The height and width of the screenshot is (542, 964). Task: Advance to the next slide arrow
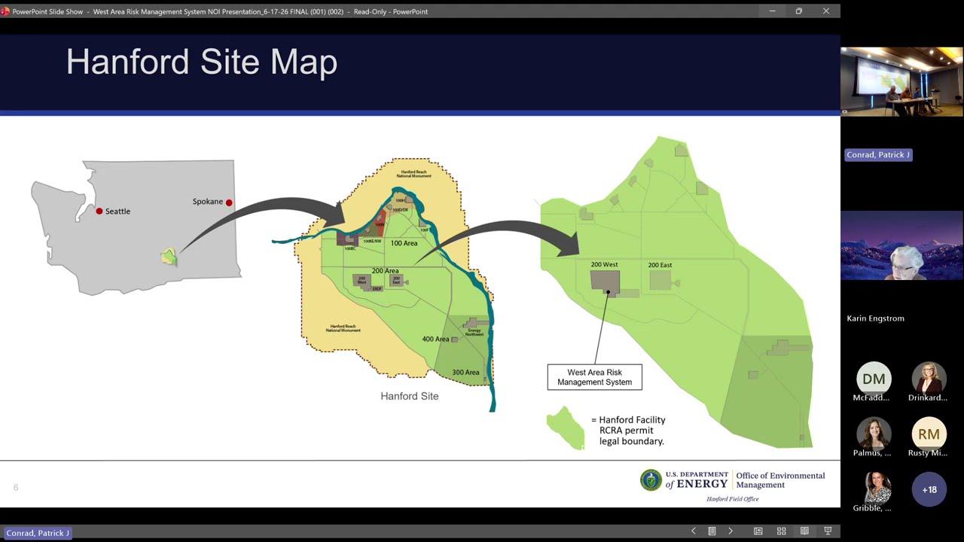tap(730, 531)
